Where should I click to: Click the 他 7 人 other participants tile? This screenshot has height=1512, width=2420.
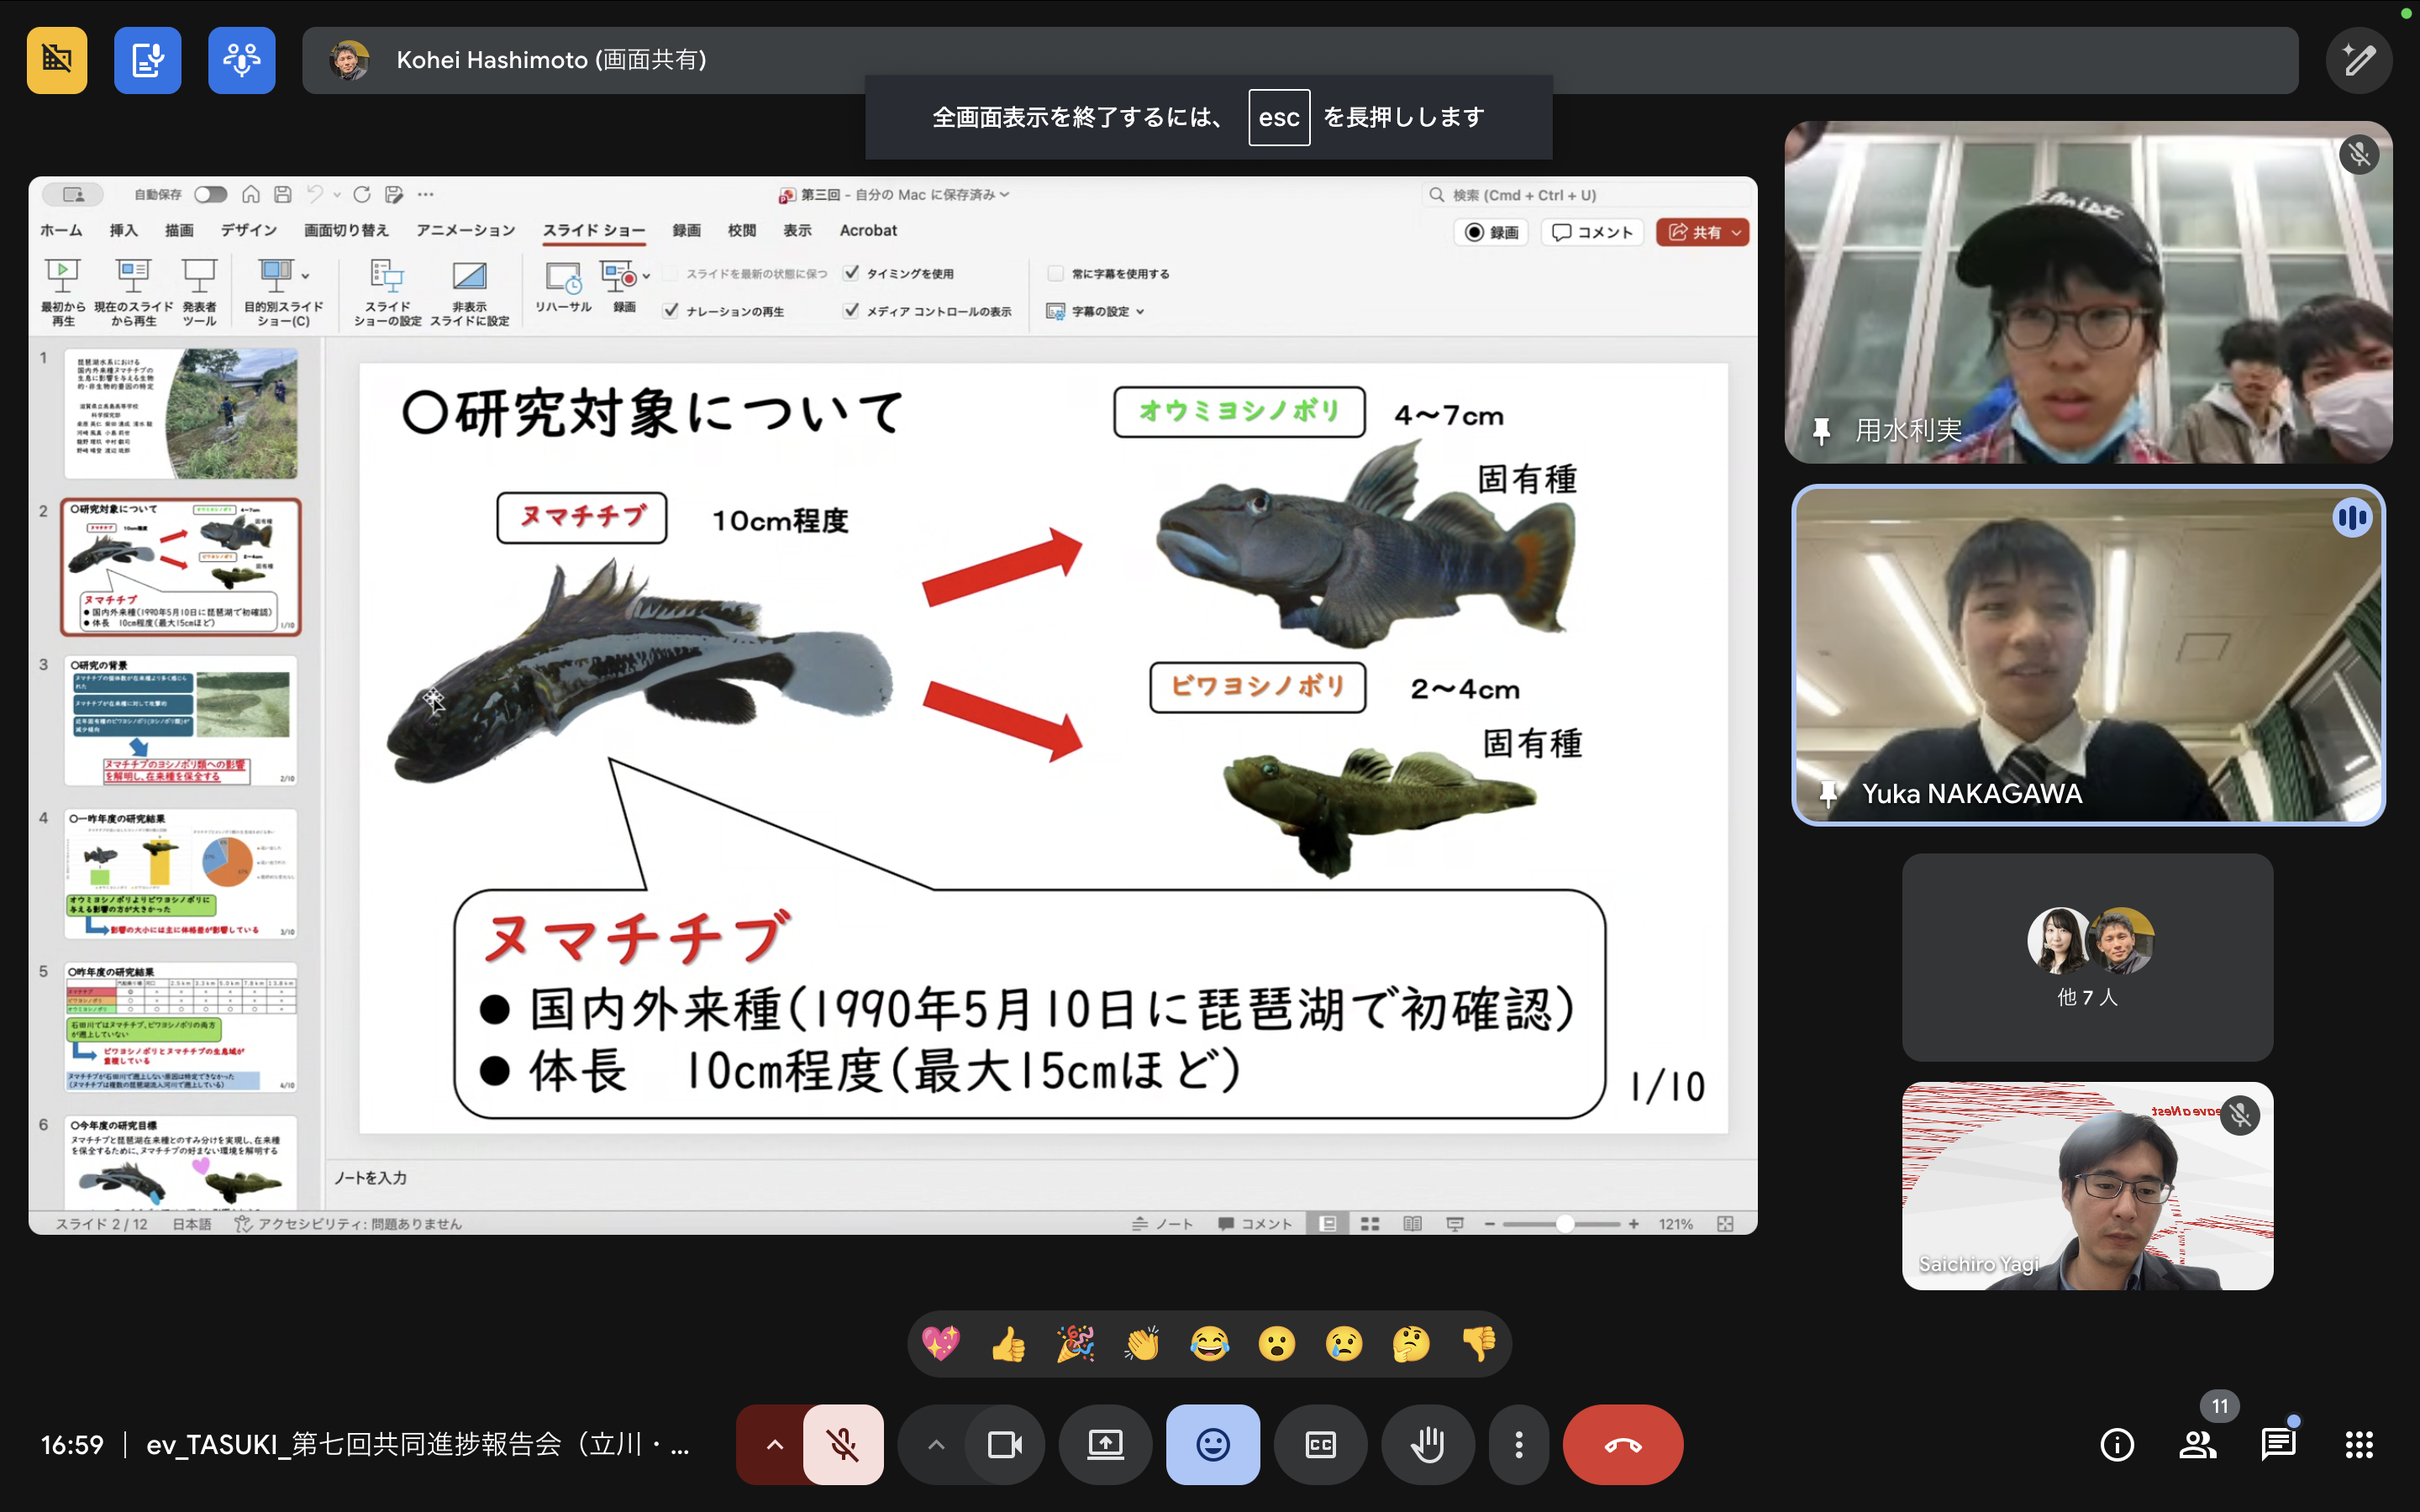pyautogui.click(x=2087, y=956)
